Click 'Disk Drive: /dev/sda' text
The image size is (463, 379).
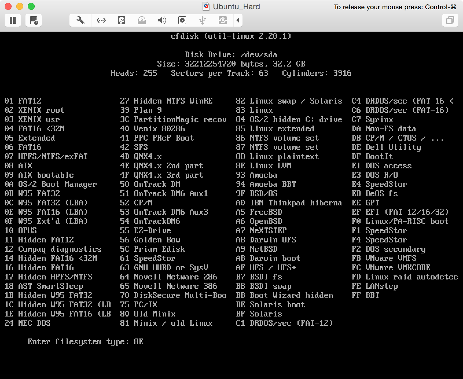(x=231, y=55)
